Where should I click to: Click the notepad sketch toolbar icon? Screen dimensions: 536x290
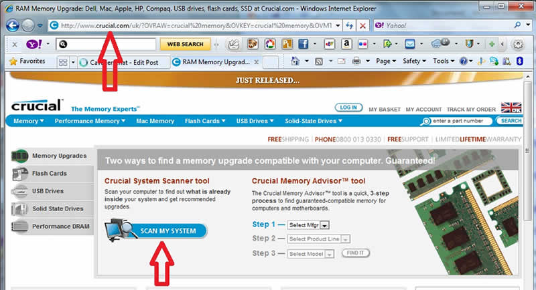[234, 44]
